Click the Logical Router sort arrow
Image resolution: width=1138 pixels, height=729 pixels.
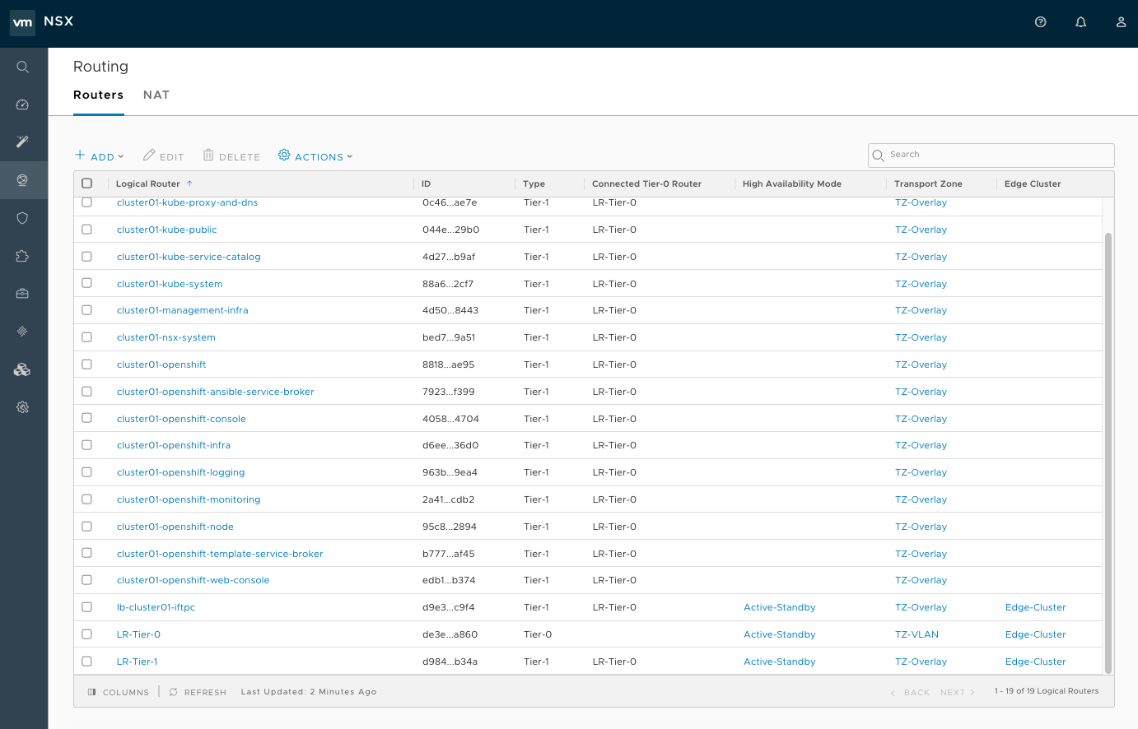click(x=189, y=183)
